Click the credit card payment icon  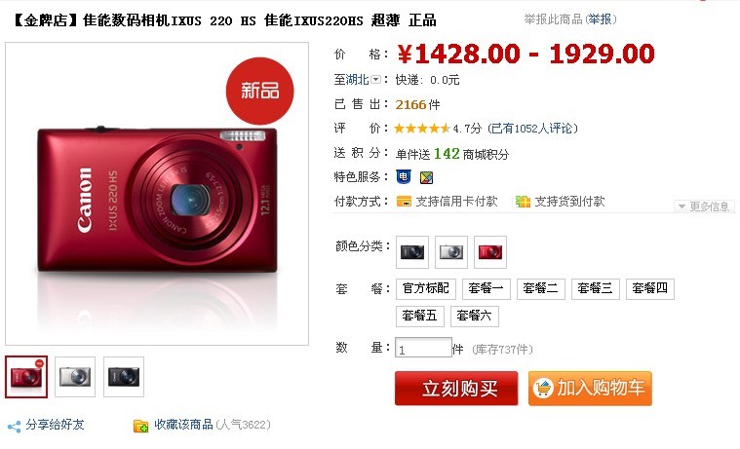click(x=404, y=202)
